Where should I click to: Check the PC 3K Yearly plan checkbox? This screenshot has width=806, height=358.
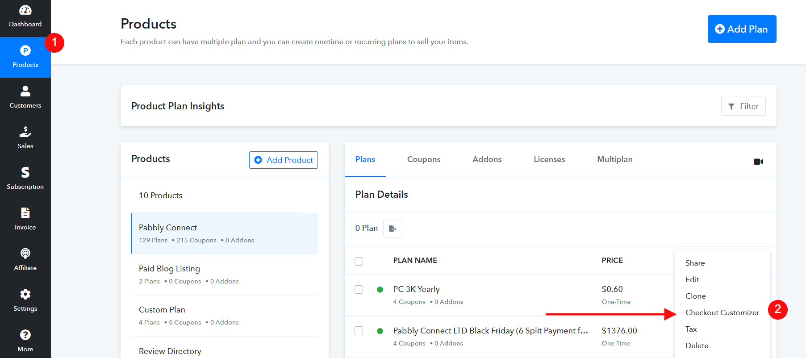pyautogui.click(x=359, y=289)
